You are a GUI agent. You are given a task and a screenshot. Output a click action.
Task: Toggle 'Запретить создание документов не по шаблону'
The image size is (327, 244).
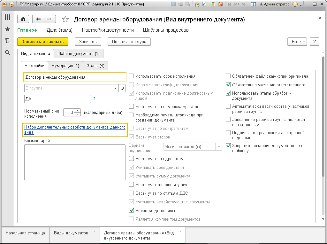click(228, 146)
